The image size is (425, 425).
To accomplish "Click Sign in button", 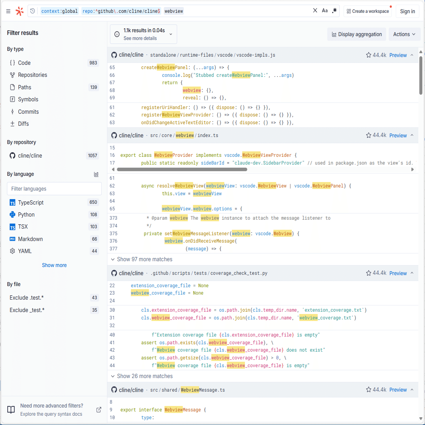I will (x=408, y=11).
